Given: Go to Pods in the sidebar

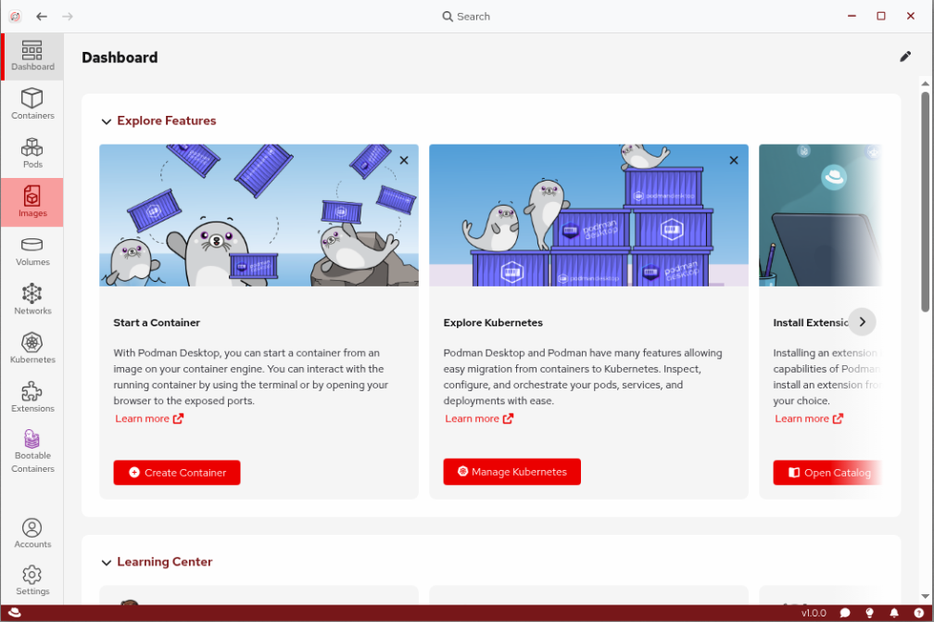Looking at the screenshot, I should pyautogui.click(x=32, y=153).
